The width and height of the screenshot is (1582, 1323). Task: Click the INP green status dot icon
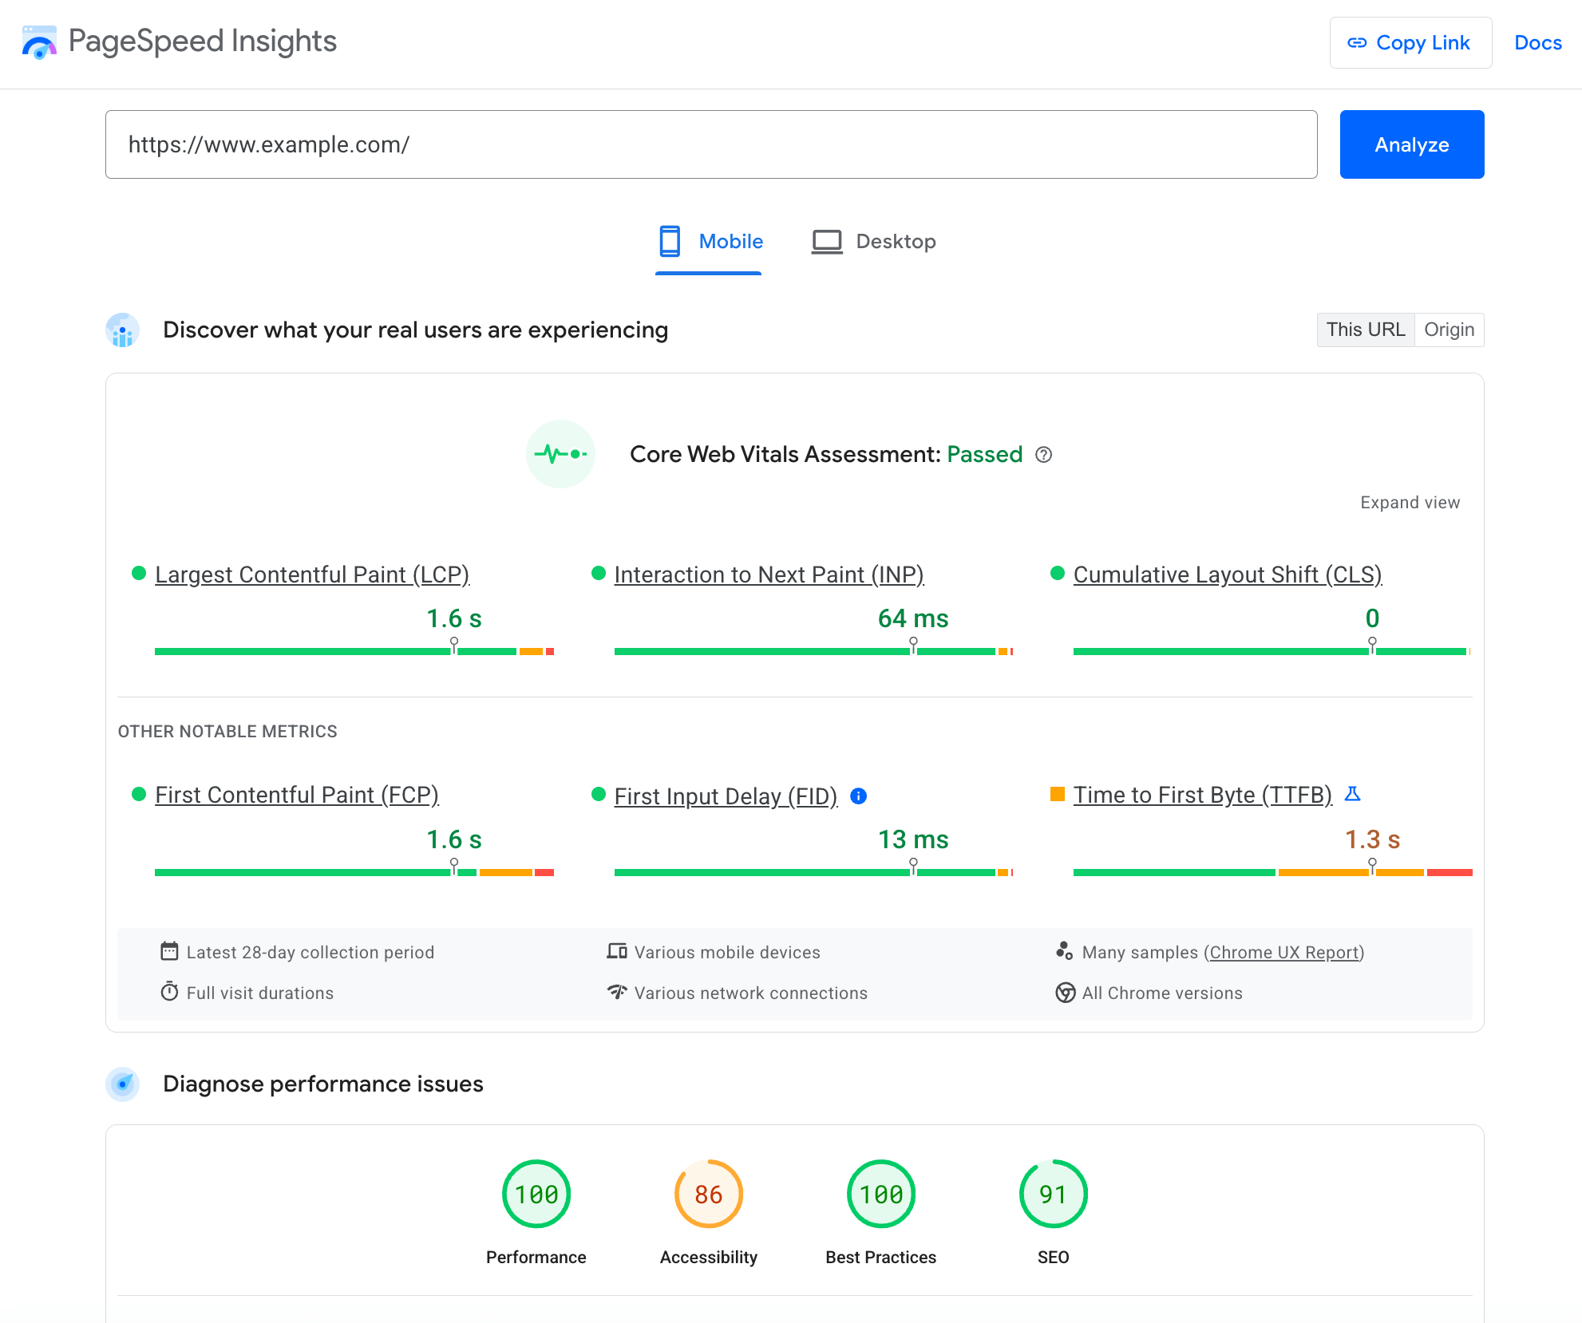(596, 575)
